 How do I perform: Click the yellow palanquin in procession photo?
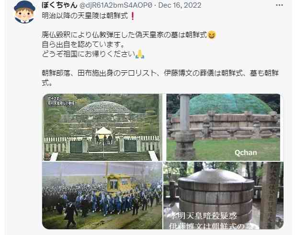tap(119, 183)
